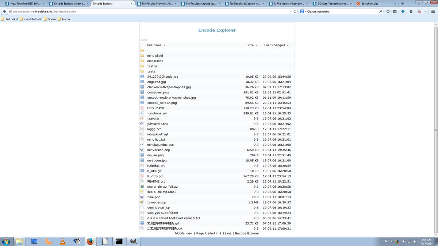Click the PDF icon beside Exif2-2.PDF
The height and width of the screenshot is (246, 438).
point(142,108)
